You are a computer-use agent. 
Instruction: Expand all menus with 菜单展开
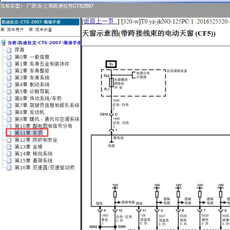pyautogui.click(x=15, y=30)
